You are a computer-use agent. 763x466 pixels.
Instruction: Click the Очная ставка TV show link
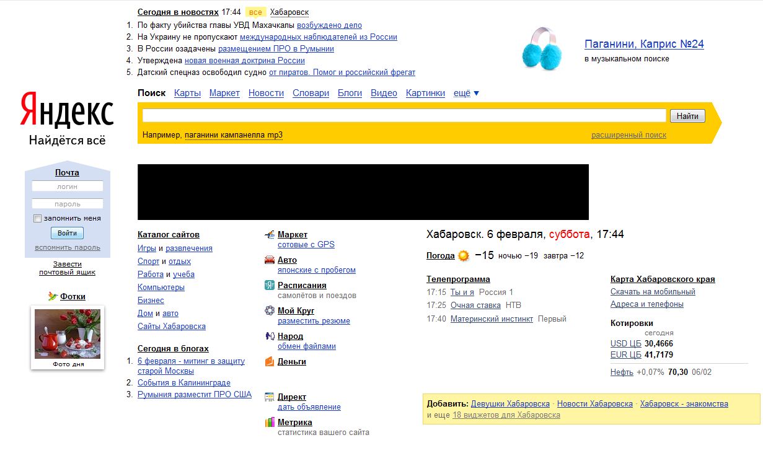click(475, 305)
